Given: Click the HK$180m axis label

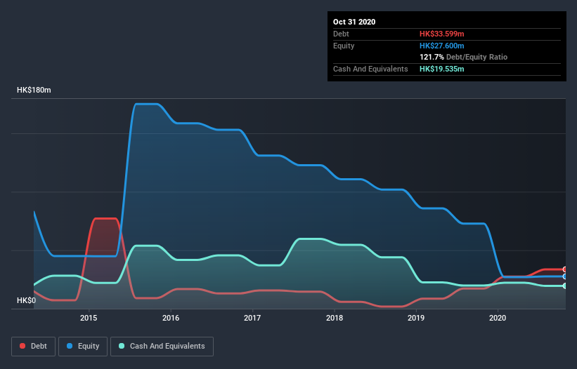Looking at the screenshot, I should (34, 90).
